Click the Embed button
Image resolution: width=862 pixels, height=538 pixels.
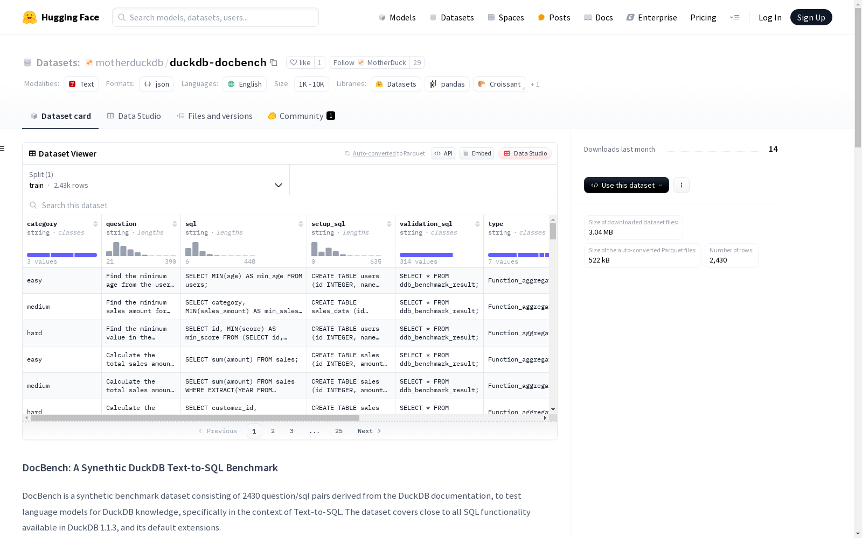click(x=477, y=153)
